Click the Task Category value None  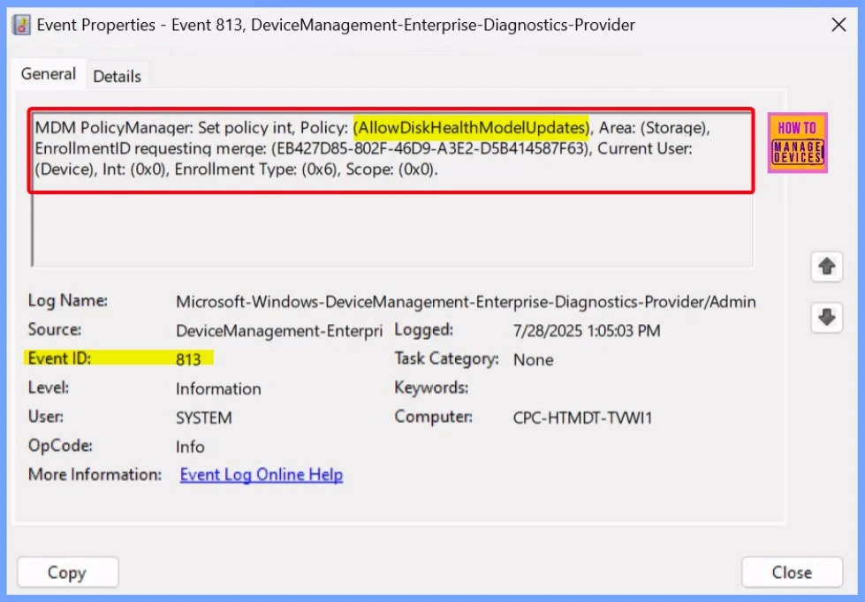(533, 359)
